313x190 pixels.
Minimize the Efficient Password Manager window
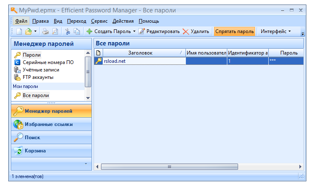tap(282, 11)
